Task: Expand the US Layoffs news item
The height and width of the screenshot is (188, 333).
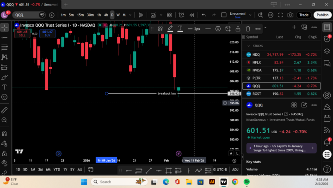Action: click(281, 148)
